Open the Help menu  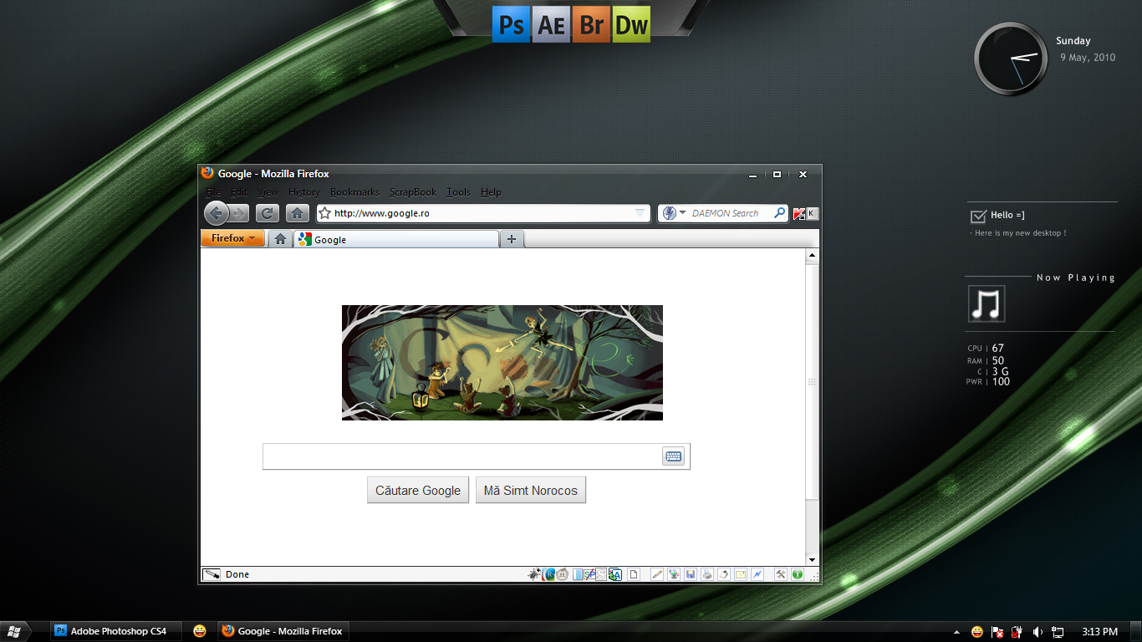491,192
